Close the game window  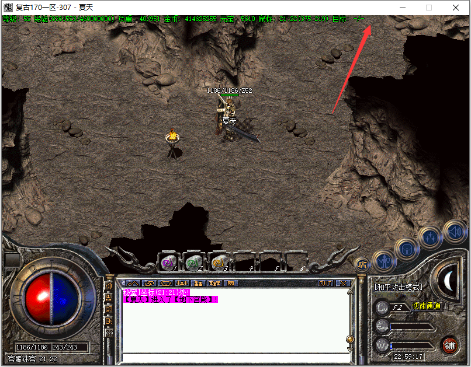[x=456, y=8]
